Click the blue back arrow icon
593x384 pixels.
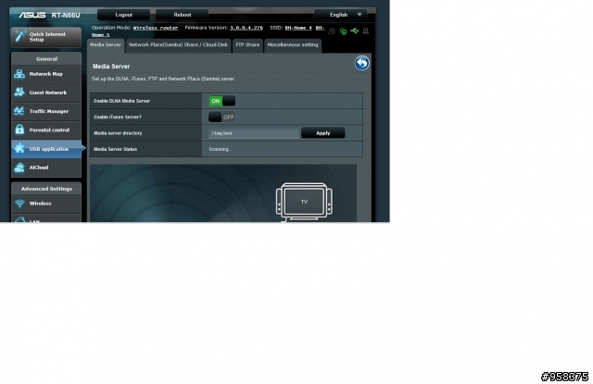tap(362, 63)
